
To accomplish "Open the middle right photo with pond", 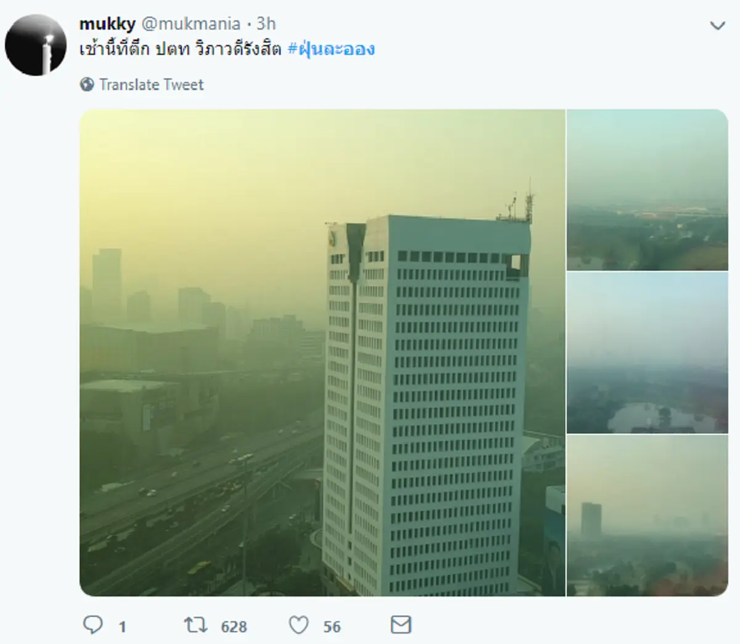I will pos(647,353).
